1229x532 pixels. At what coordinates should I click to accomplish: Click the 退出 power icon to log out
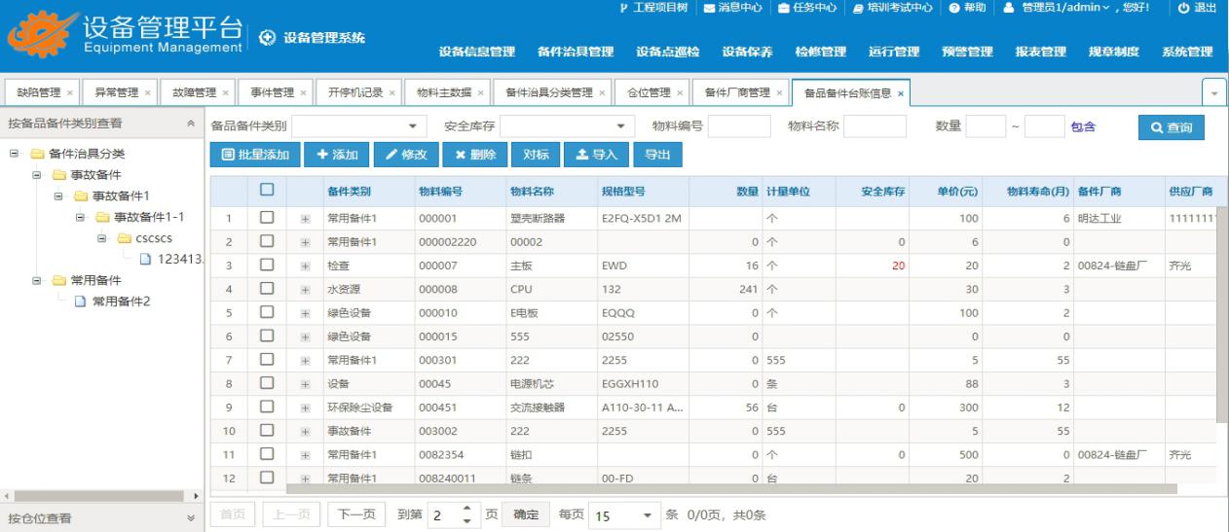pos(1196,9)
